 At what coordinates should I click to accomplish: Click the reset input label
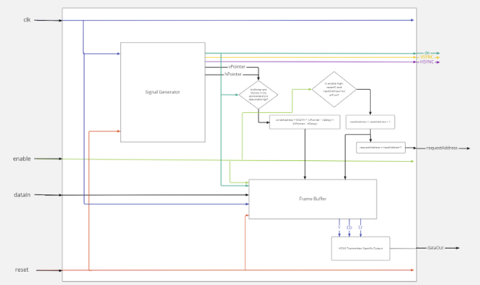(22, 269)
